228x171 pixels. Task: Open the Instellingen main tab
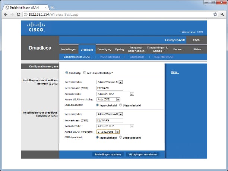pos(69,49)
